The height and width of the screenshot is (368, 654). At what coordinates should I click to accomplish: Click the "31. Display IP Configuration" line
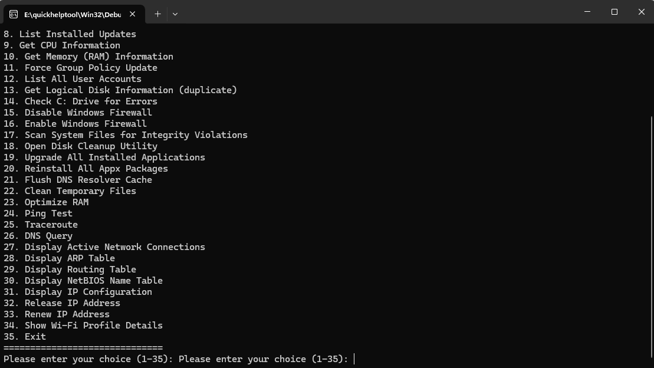point(78,292)
